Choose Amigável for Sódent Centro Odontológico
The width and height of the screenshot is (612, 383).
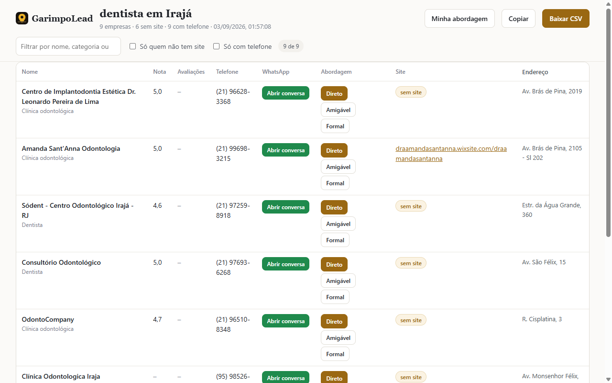[338, 224]
